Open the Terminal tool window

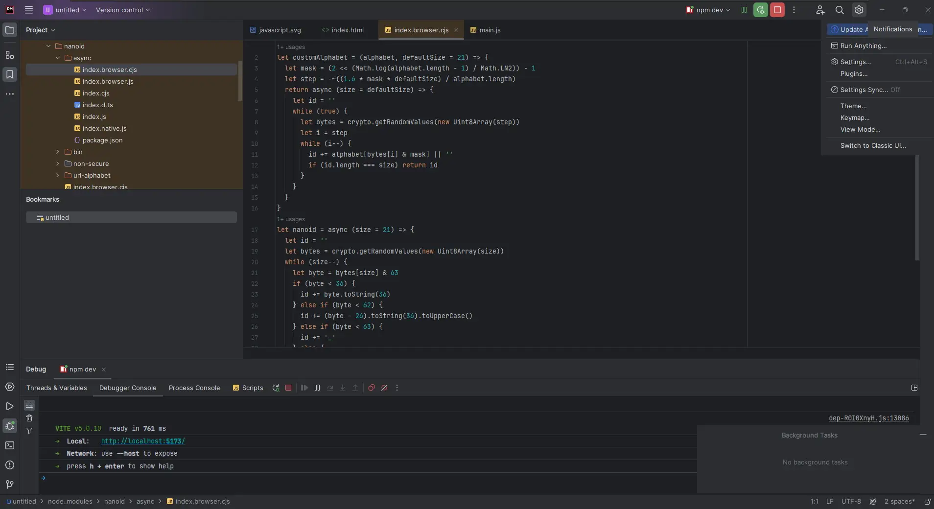[x=9, y=445]
